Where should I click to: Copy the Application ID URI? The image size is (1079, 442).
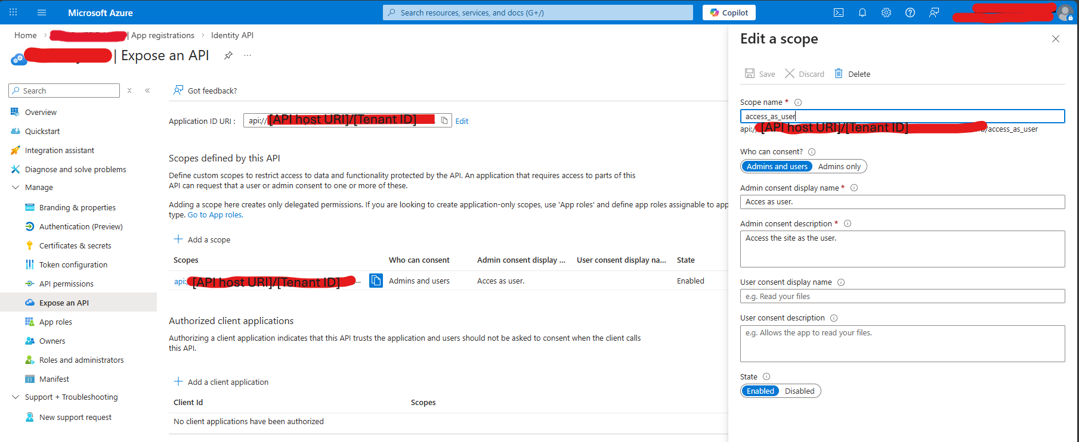tap(444, 120)
